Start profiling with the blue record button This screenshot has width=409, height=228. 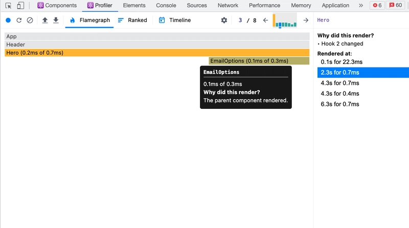click(x=8, y=20)
